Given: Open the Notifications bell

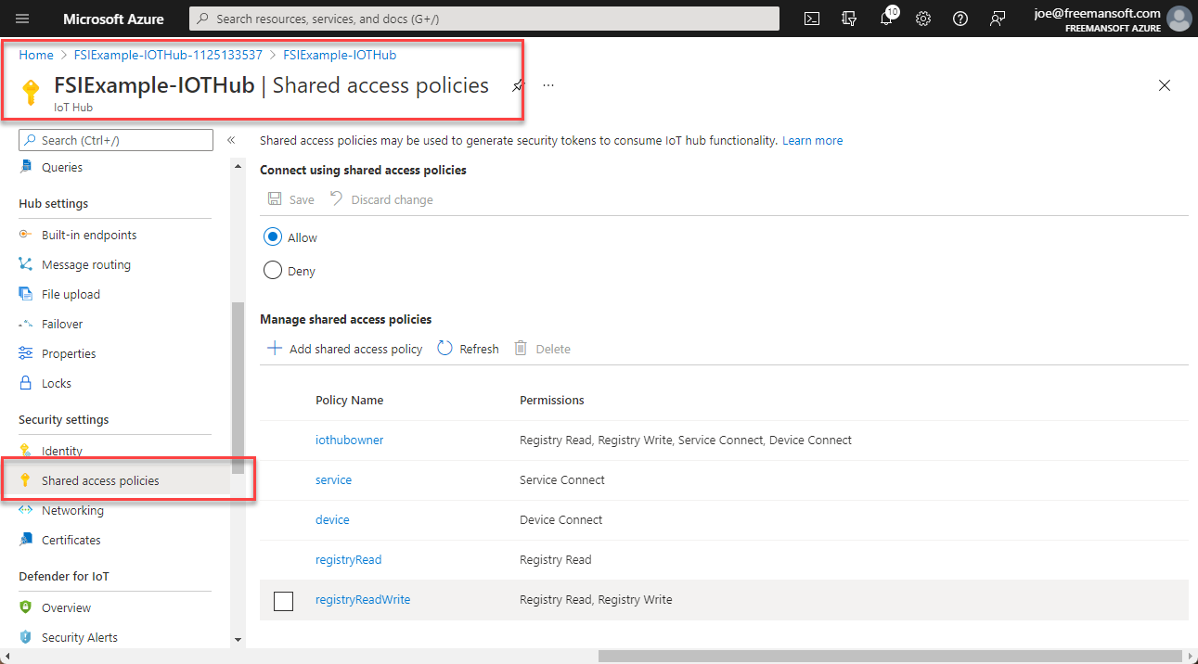Looking at the screenshot, I should [885, 18].
